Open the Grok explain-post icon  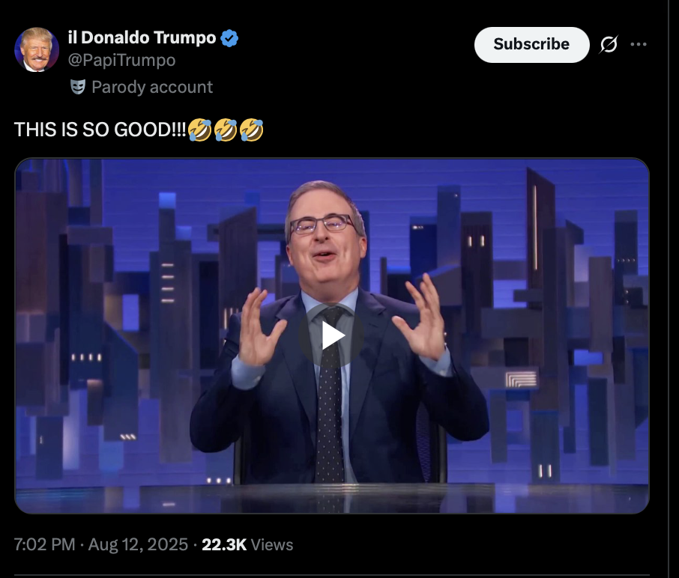point(609,44)
